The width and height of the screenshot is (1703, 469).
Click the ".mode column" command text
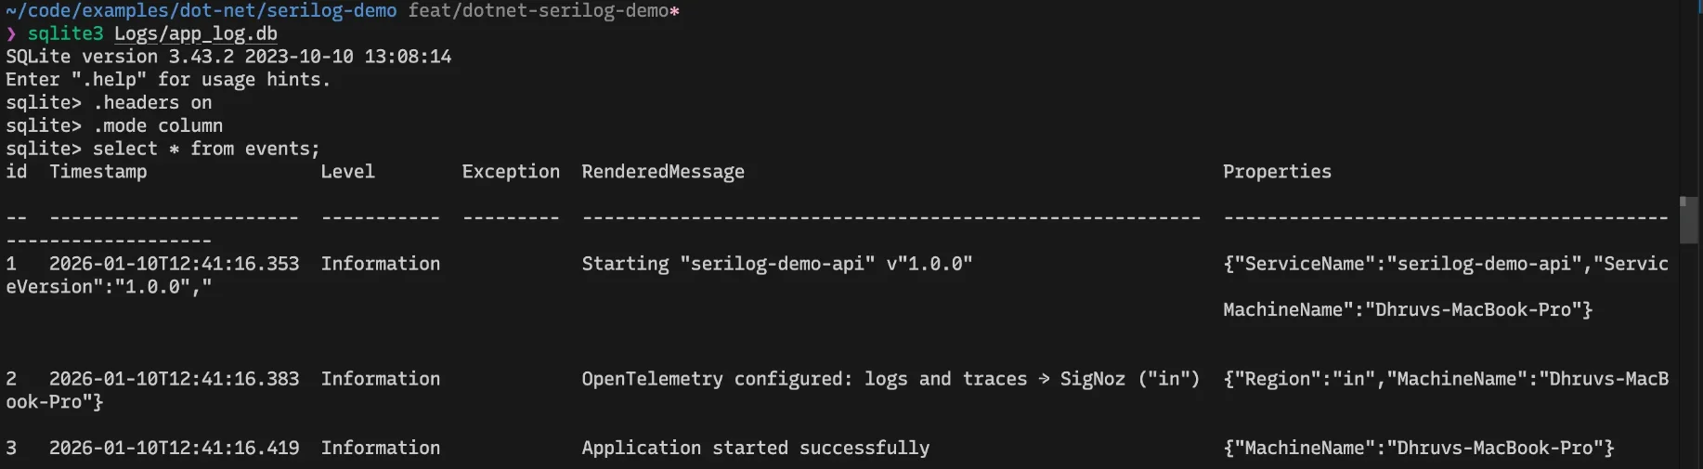[x=158, y=125]
